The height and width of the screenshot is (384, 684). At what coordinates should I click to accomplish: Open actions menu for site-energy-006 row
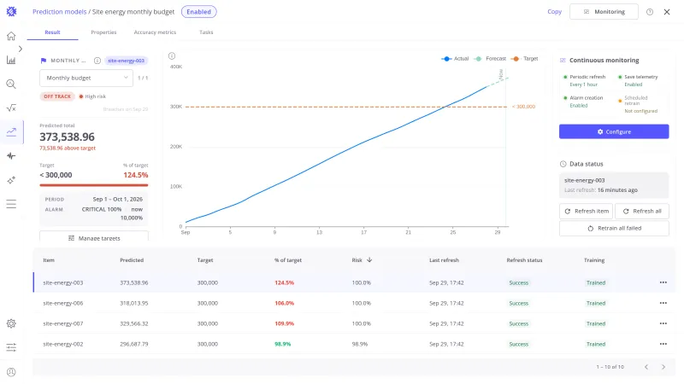pyautogui.click(x=663, y=303)
